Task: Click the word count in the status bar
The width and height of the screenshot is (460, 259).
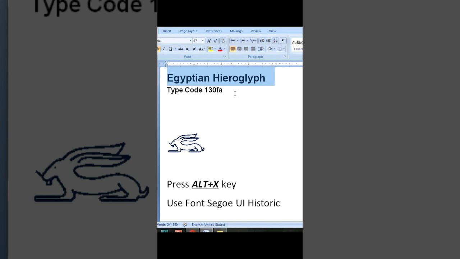Action: (167, 224)
